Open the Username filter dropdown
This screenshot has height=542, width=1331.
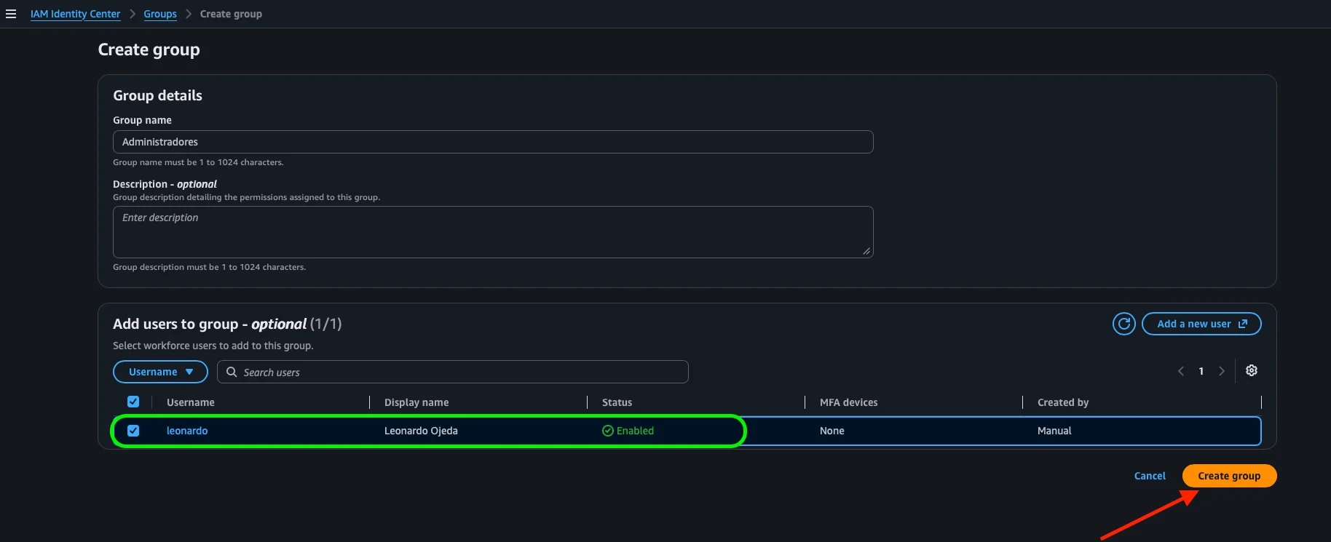pyautogui.click(x=160, y=372)
